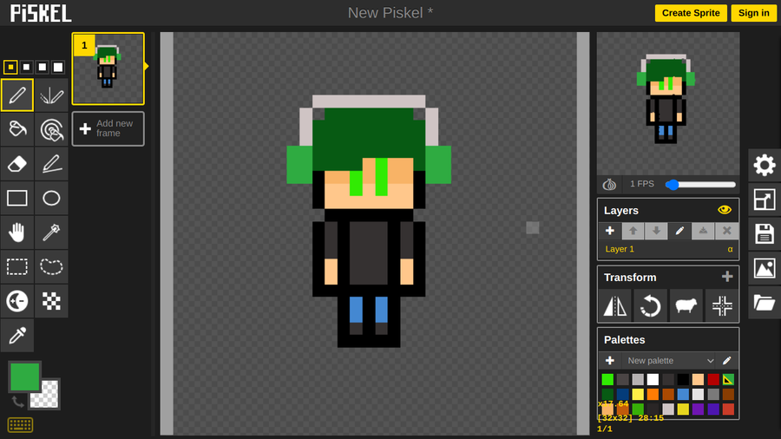Select the Rectangle selection tool
781x439 pixels.
[17, 266]
